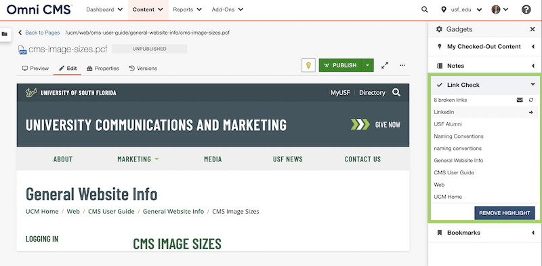Click the cms-image-sizes.pcf file icon
Viewport: 542px width, 266px height.
pyautogui.click(x=22, y=50)
